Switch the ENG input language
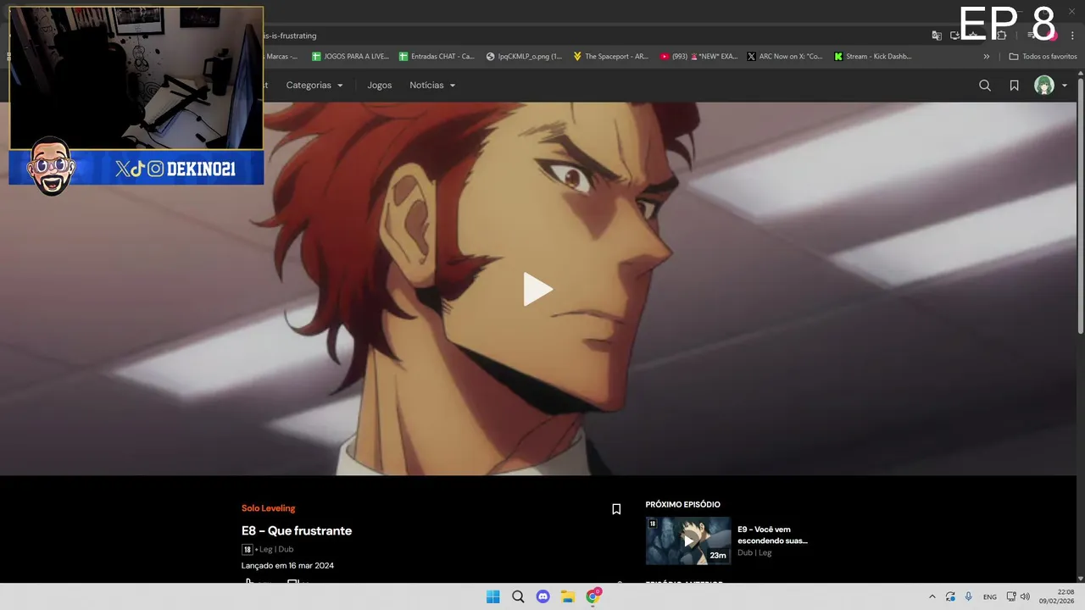Viewport: 1085px width, 610px height. 989,597
